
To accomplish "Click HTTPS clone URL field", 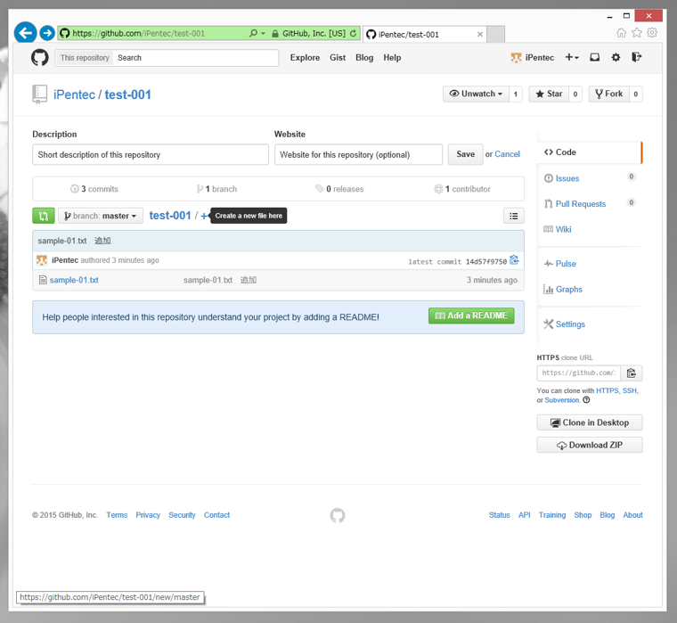I will click(578, 373).
